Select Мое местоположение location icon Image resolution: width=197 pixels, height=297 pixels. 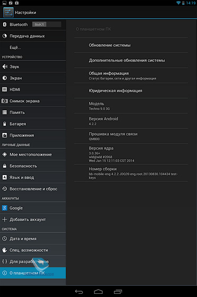coord(5,154)
